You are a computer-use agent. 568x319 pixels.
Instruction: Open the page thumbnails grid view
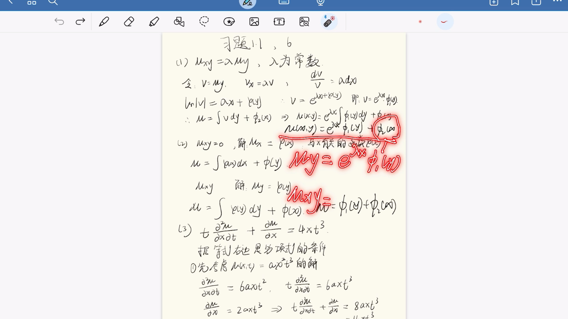click(32, 2)
